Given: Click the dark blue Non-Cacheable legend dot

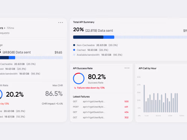Looking at the screenshot, I should [x=74, y=45].
